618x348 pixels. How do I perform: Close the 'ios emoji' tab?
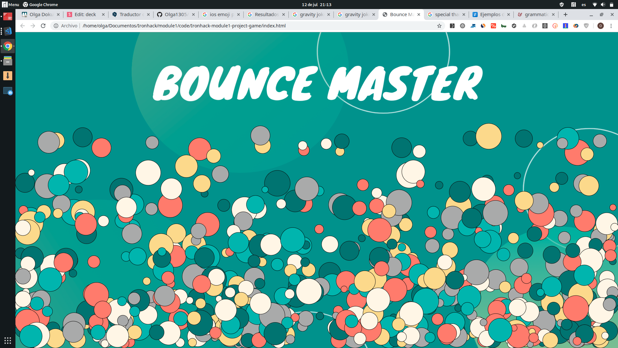(239, 15)
